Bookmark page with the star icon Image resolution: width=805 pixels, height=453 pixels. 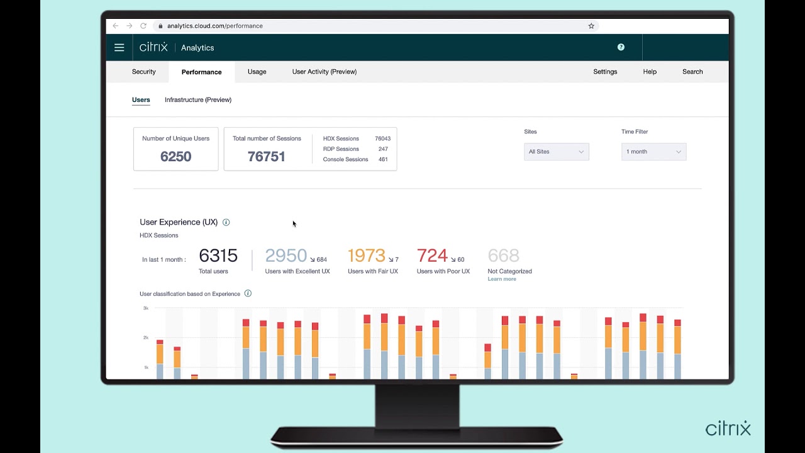click(x=591, y=26)
